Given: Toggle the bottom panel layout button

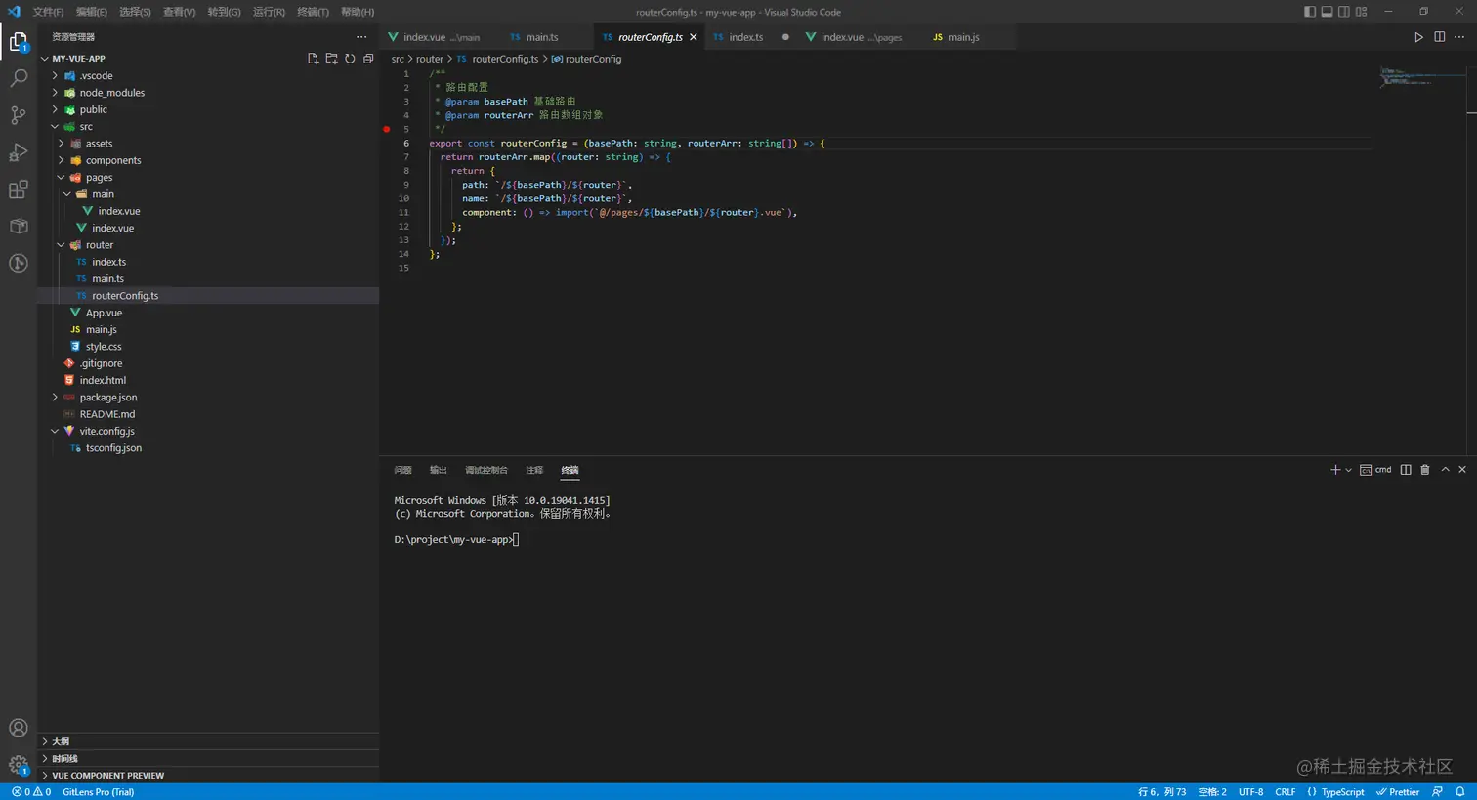Looking at the screenshot, I should [x=1327, y=12].
